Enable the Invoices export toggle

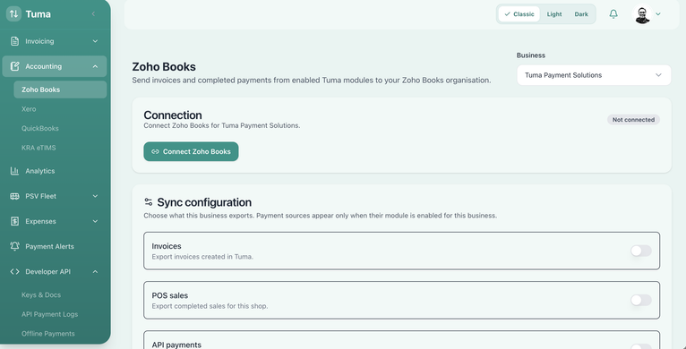(x=641, y=251)
